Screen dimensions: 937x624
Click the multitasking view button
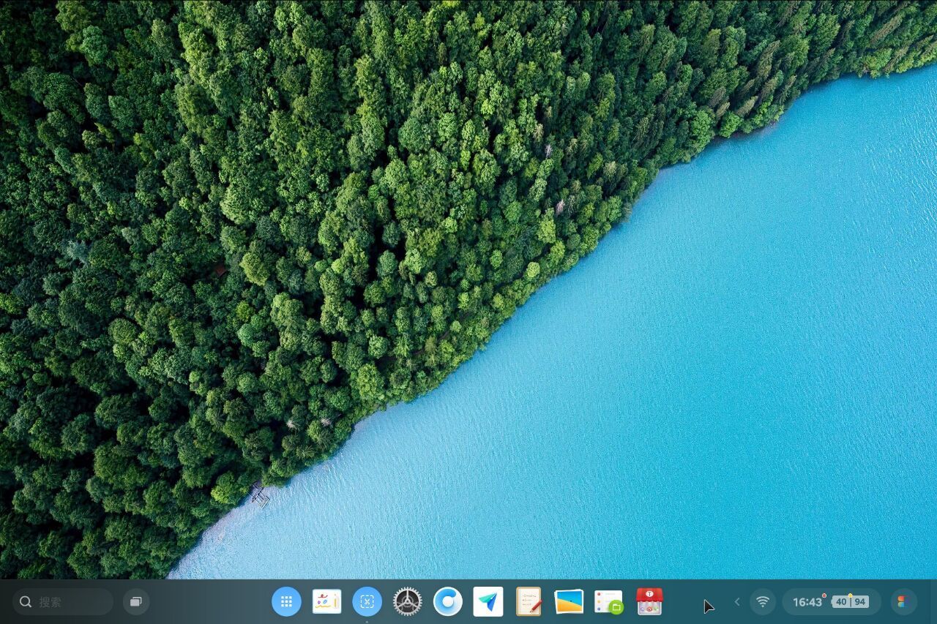pyautogui.click(x=135, y=602)
